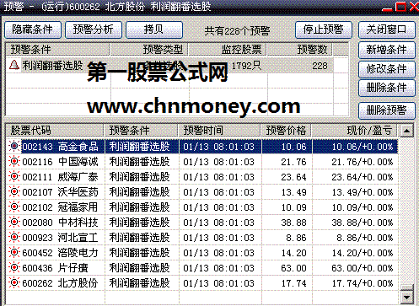This screenshot has height=306, width=419.
Task: Click the 拷贝 button
Action: coord(154,30)
